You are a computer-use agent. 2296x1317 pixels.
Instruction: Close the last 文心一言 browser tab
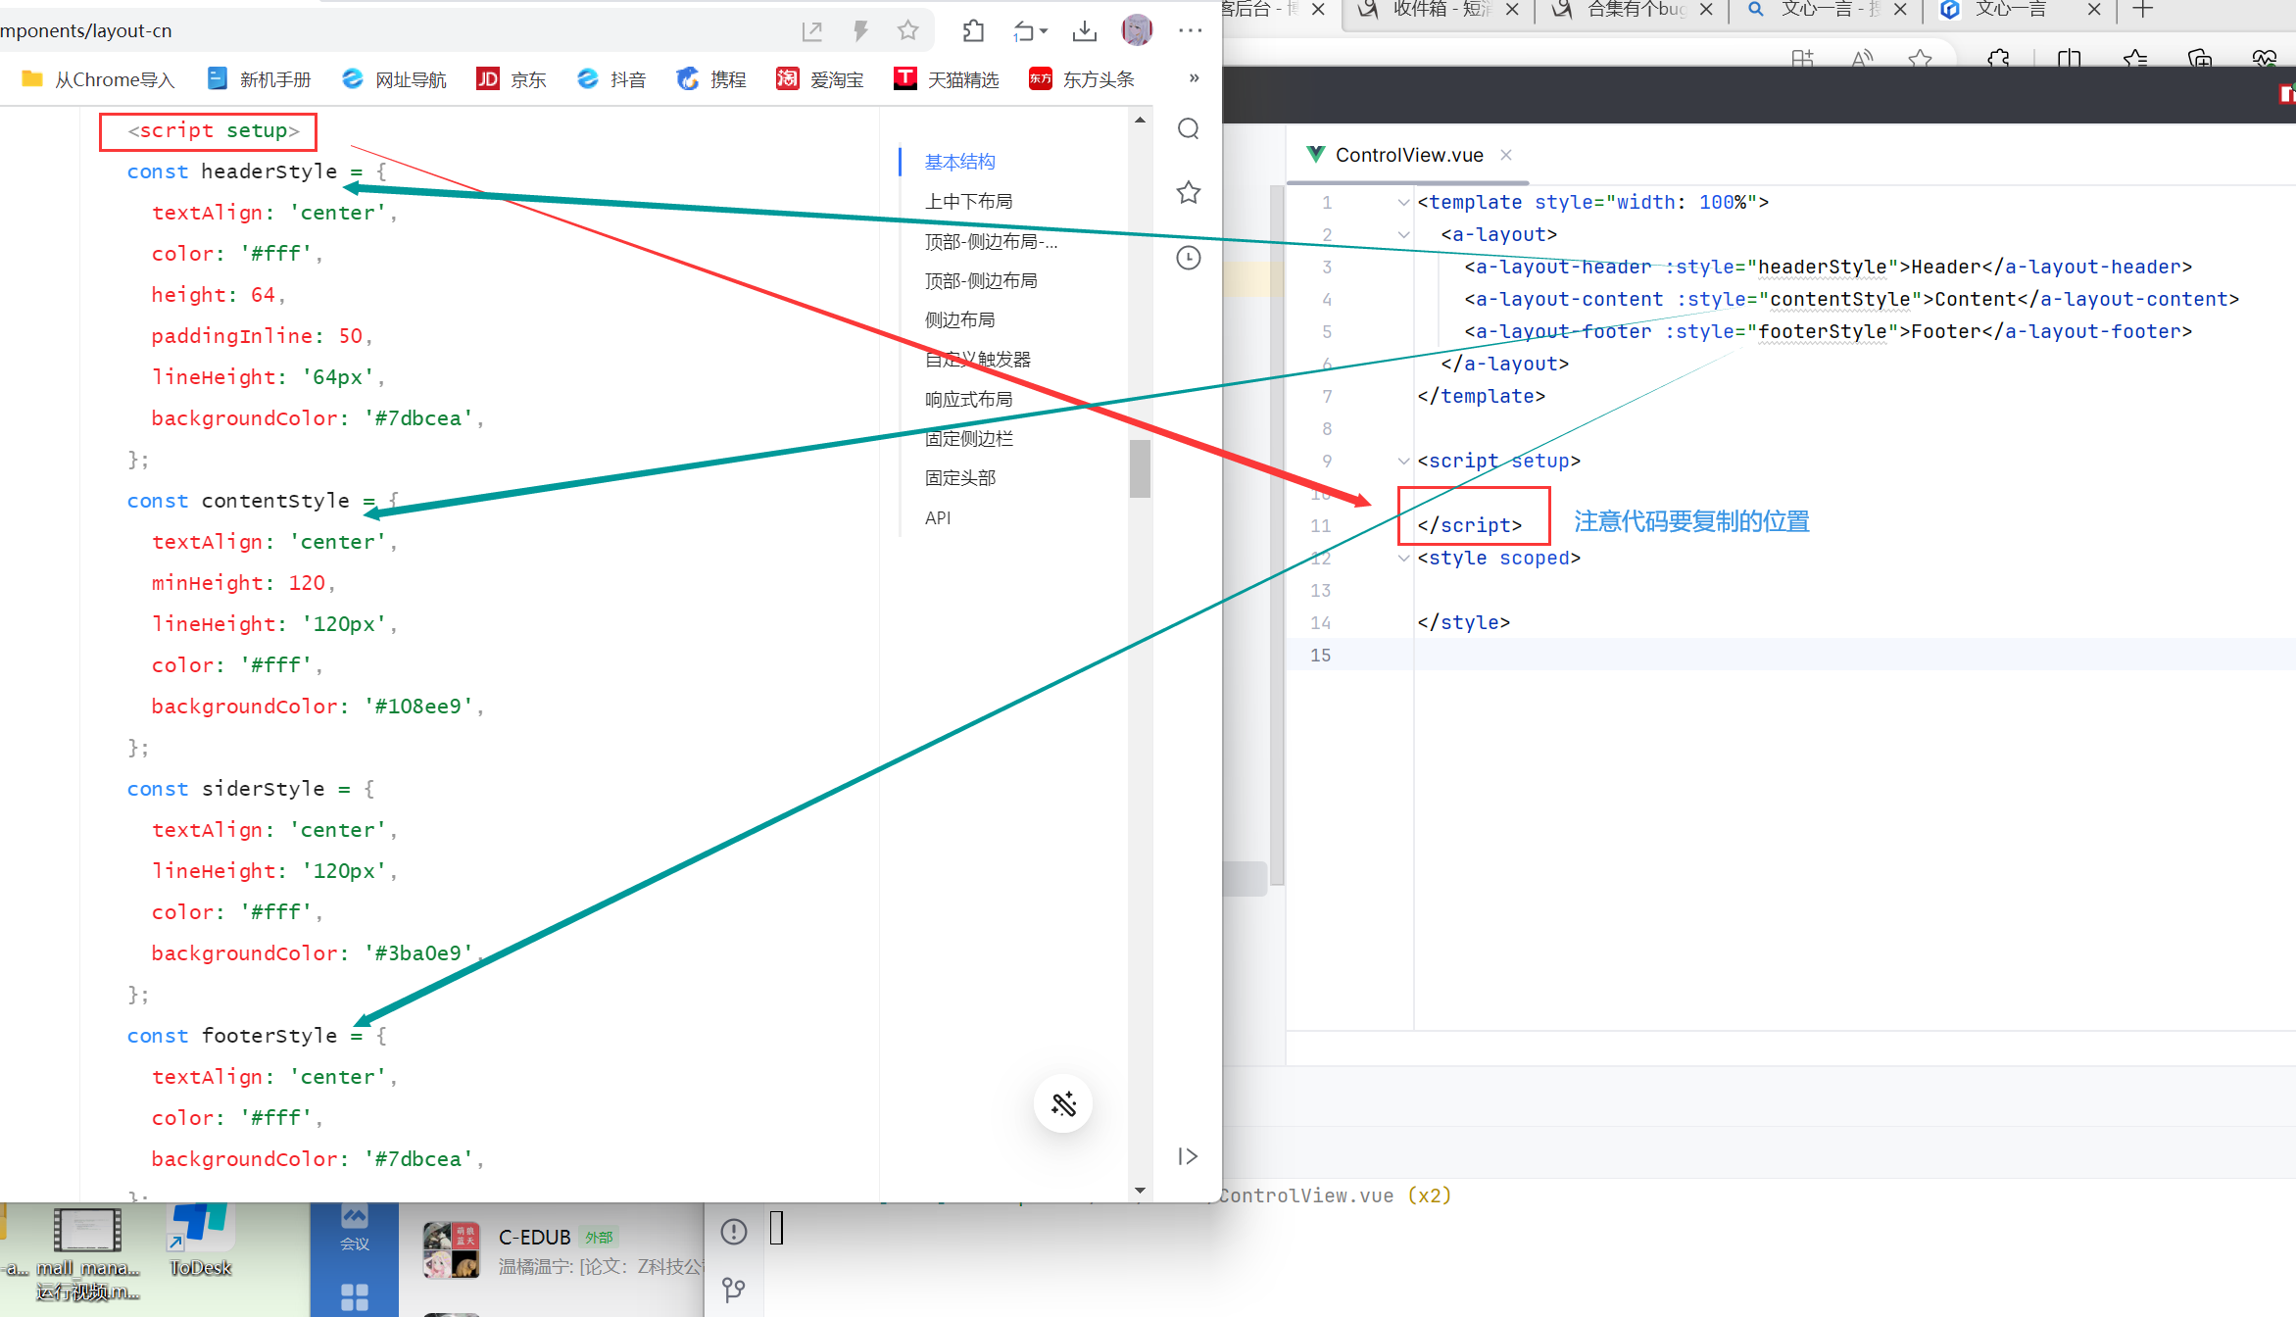point(2094,10)
